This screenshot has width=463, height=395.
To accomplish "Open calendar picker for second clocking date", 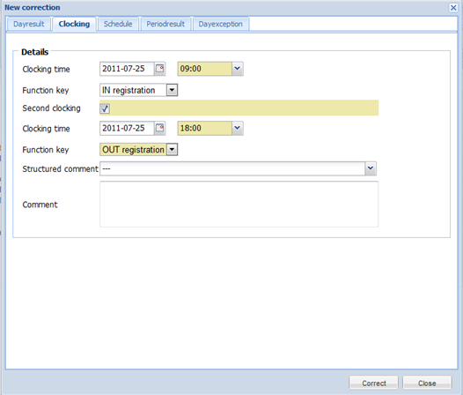I will 159,128.
